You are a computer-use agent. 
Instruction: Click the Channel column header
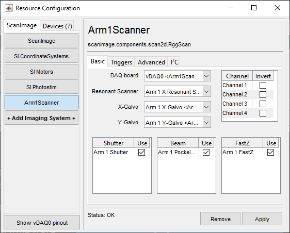237,76
